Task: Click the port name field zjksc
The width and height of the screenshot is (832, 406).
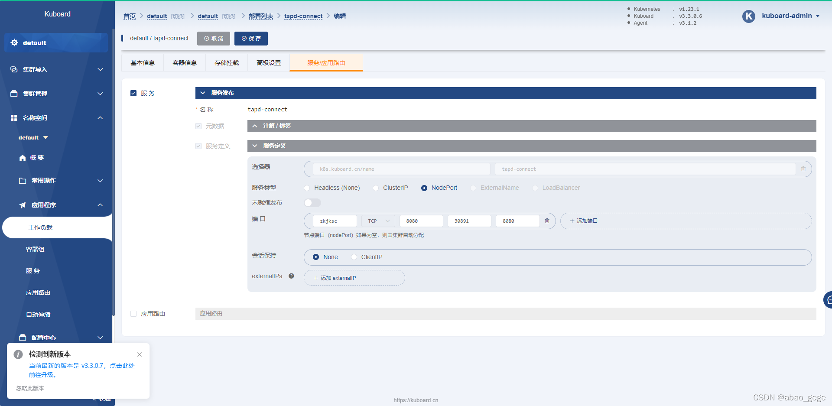Action: coord(335,221)
